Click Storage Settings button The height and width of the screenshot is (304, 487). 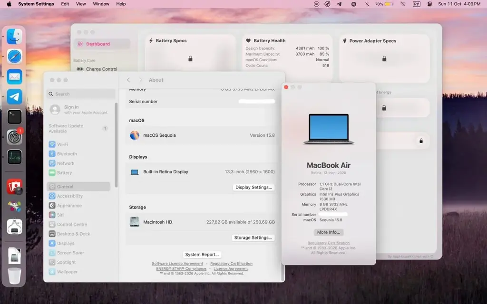pyautogui.click(x=253, y=237)
